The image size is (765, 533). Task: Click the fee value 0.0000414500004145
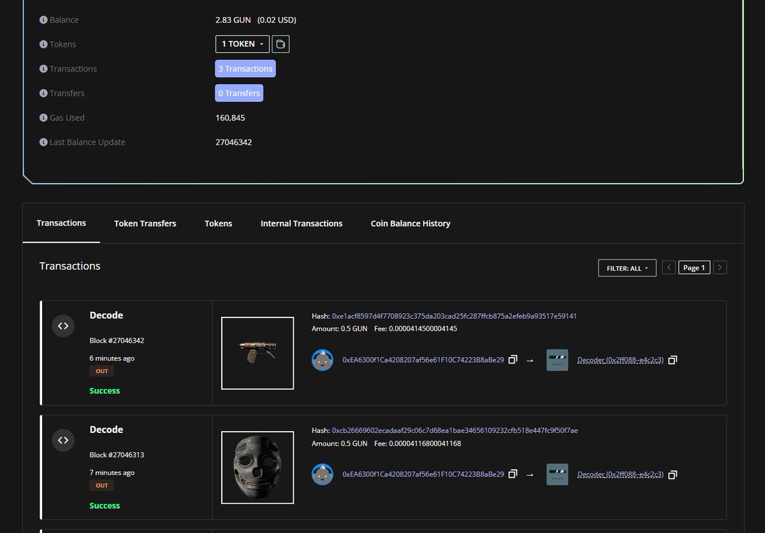(x=423, y=328)
